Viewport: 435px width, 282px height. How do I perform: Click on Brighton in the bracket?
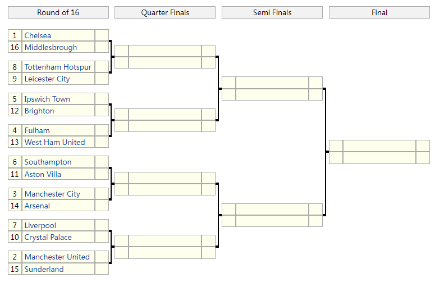click(x=39, y=111)
